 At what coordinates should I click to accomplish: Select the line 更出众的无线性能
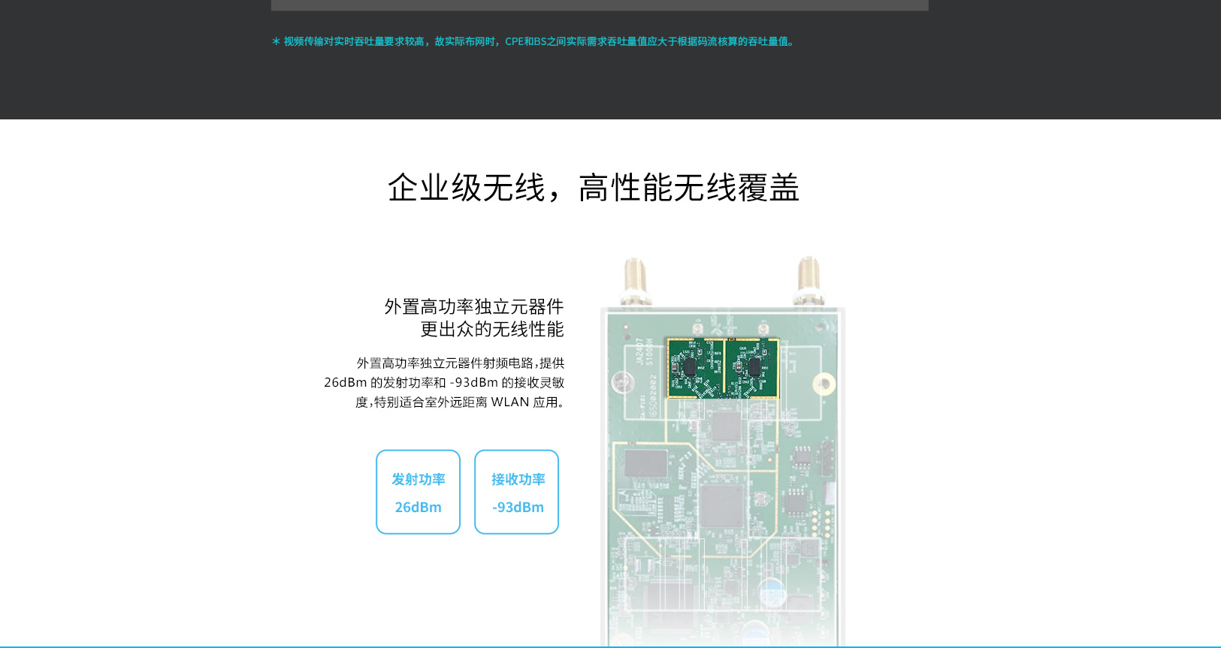pos(492,329)
